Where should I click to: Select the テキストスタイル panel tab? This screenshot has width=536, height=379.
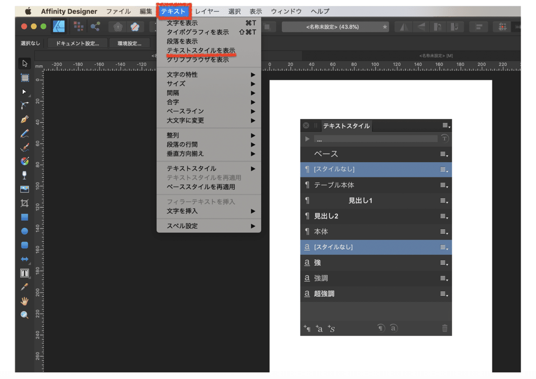click(346, 126)
